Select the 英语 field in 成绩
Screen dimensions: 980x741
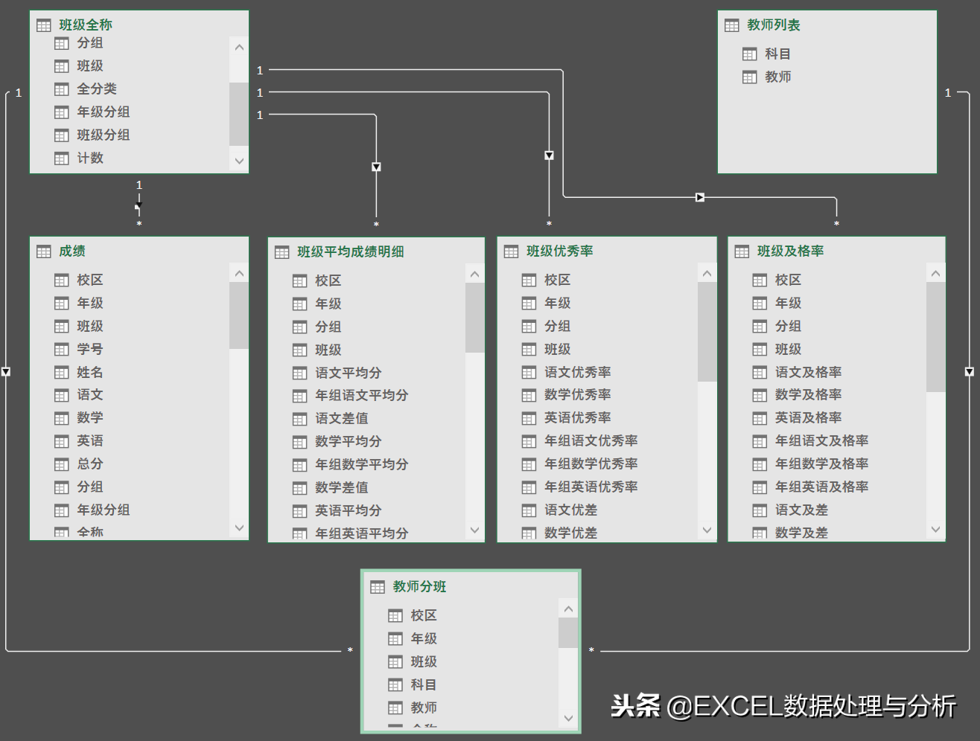(90, 441)
